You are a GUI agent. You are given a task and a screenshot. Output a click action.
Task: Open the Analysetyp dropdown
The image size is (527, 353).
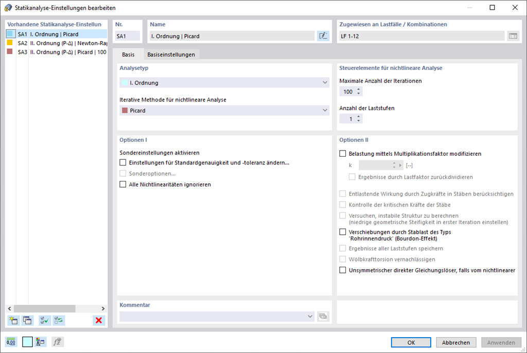click(223, 83)
